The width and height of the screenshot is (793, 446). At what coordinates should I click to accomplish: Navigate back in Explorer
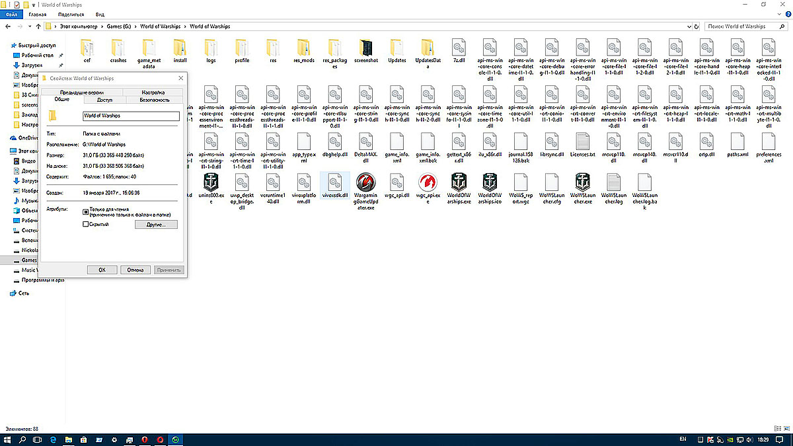(x=7, y=26)
